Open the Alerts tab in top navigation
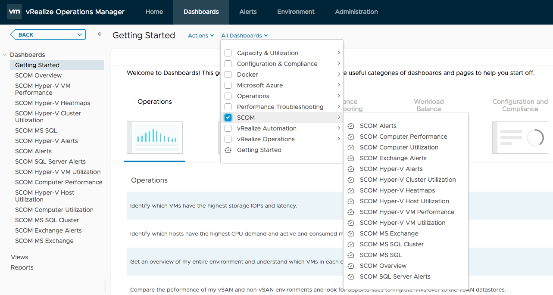This screenshot has width=553, height=295. click(x=248, y=12)
